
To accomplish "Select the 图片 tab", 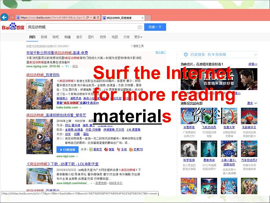I will [x=91, y=37].
